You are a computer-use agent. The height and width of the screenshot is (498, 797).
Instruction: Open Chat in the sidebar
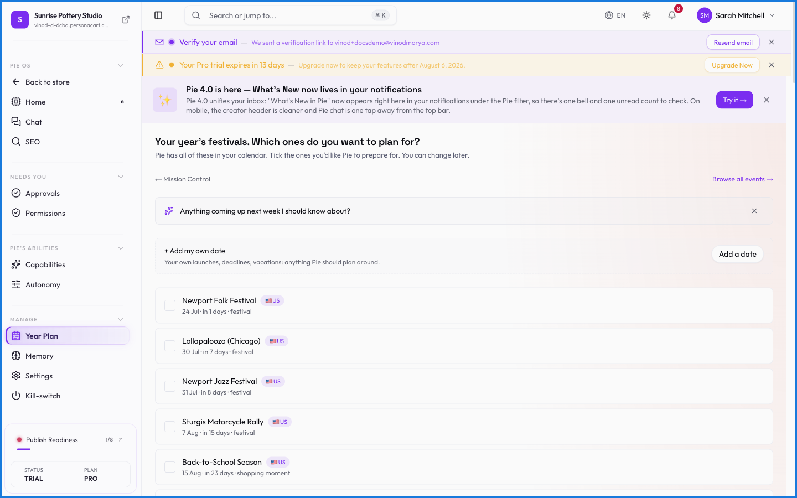pos(68,122)
